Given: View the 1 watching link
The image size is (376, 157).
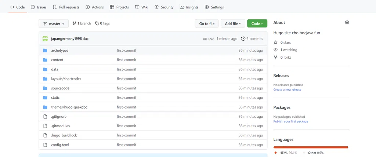Looking at the screenshot, I should click(x=289, y=50).
